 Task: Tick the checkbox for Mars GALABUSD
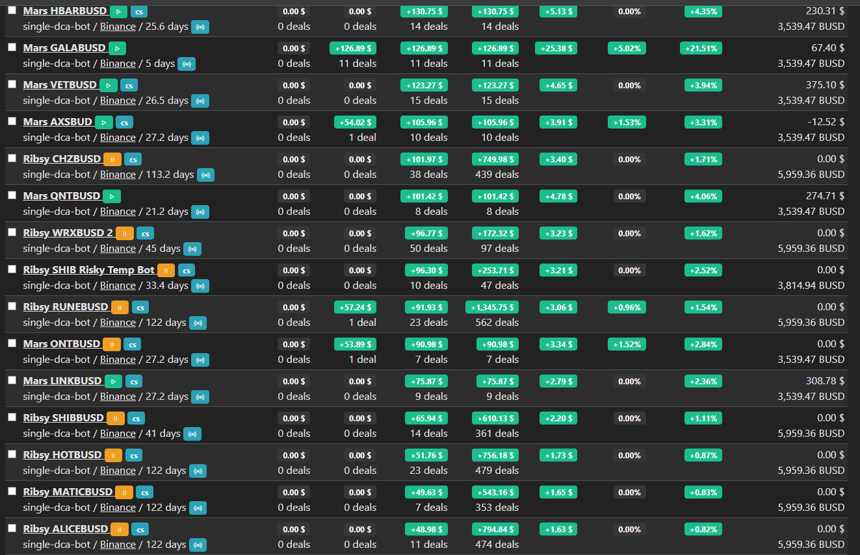12,47
